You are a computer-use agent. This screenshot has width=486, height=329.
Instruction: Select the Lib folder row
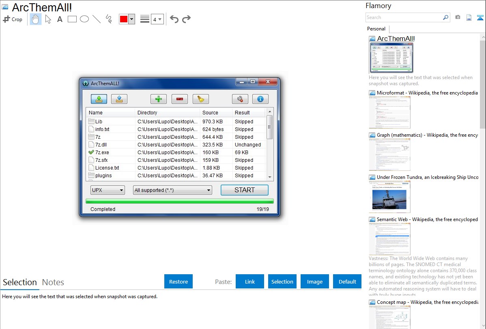coord(176,122)
